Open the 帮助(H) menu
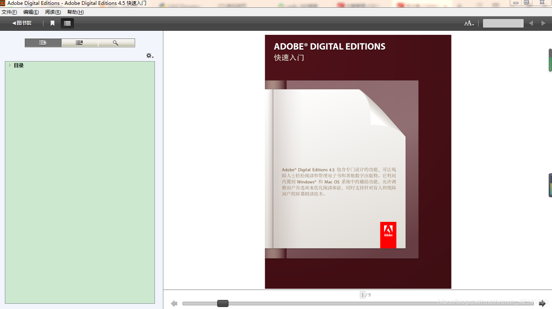Screen dimensions: 552x309 pos(75,12)
